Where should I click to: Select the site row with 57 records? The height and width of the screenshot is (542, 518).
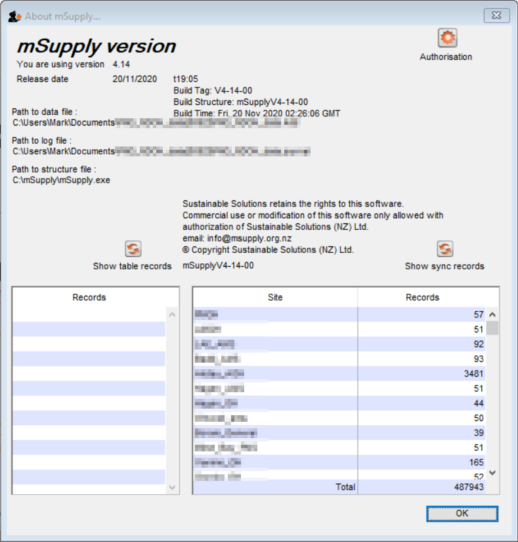(x=339, y=315)
